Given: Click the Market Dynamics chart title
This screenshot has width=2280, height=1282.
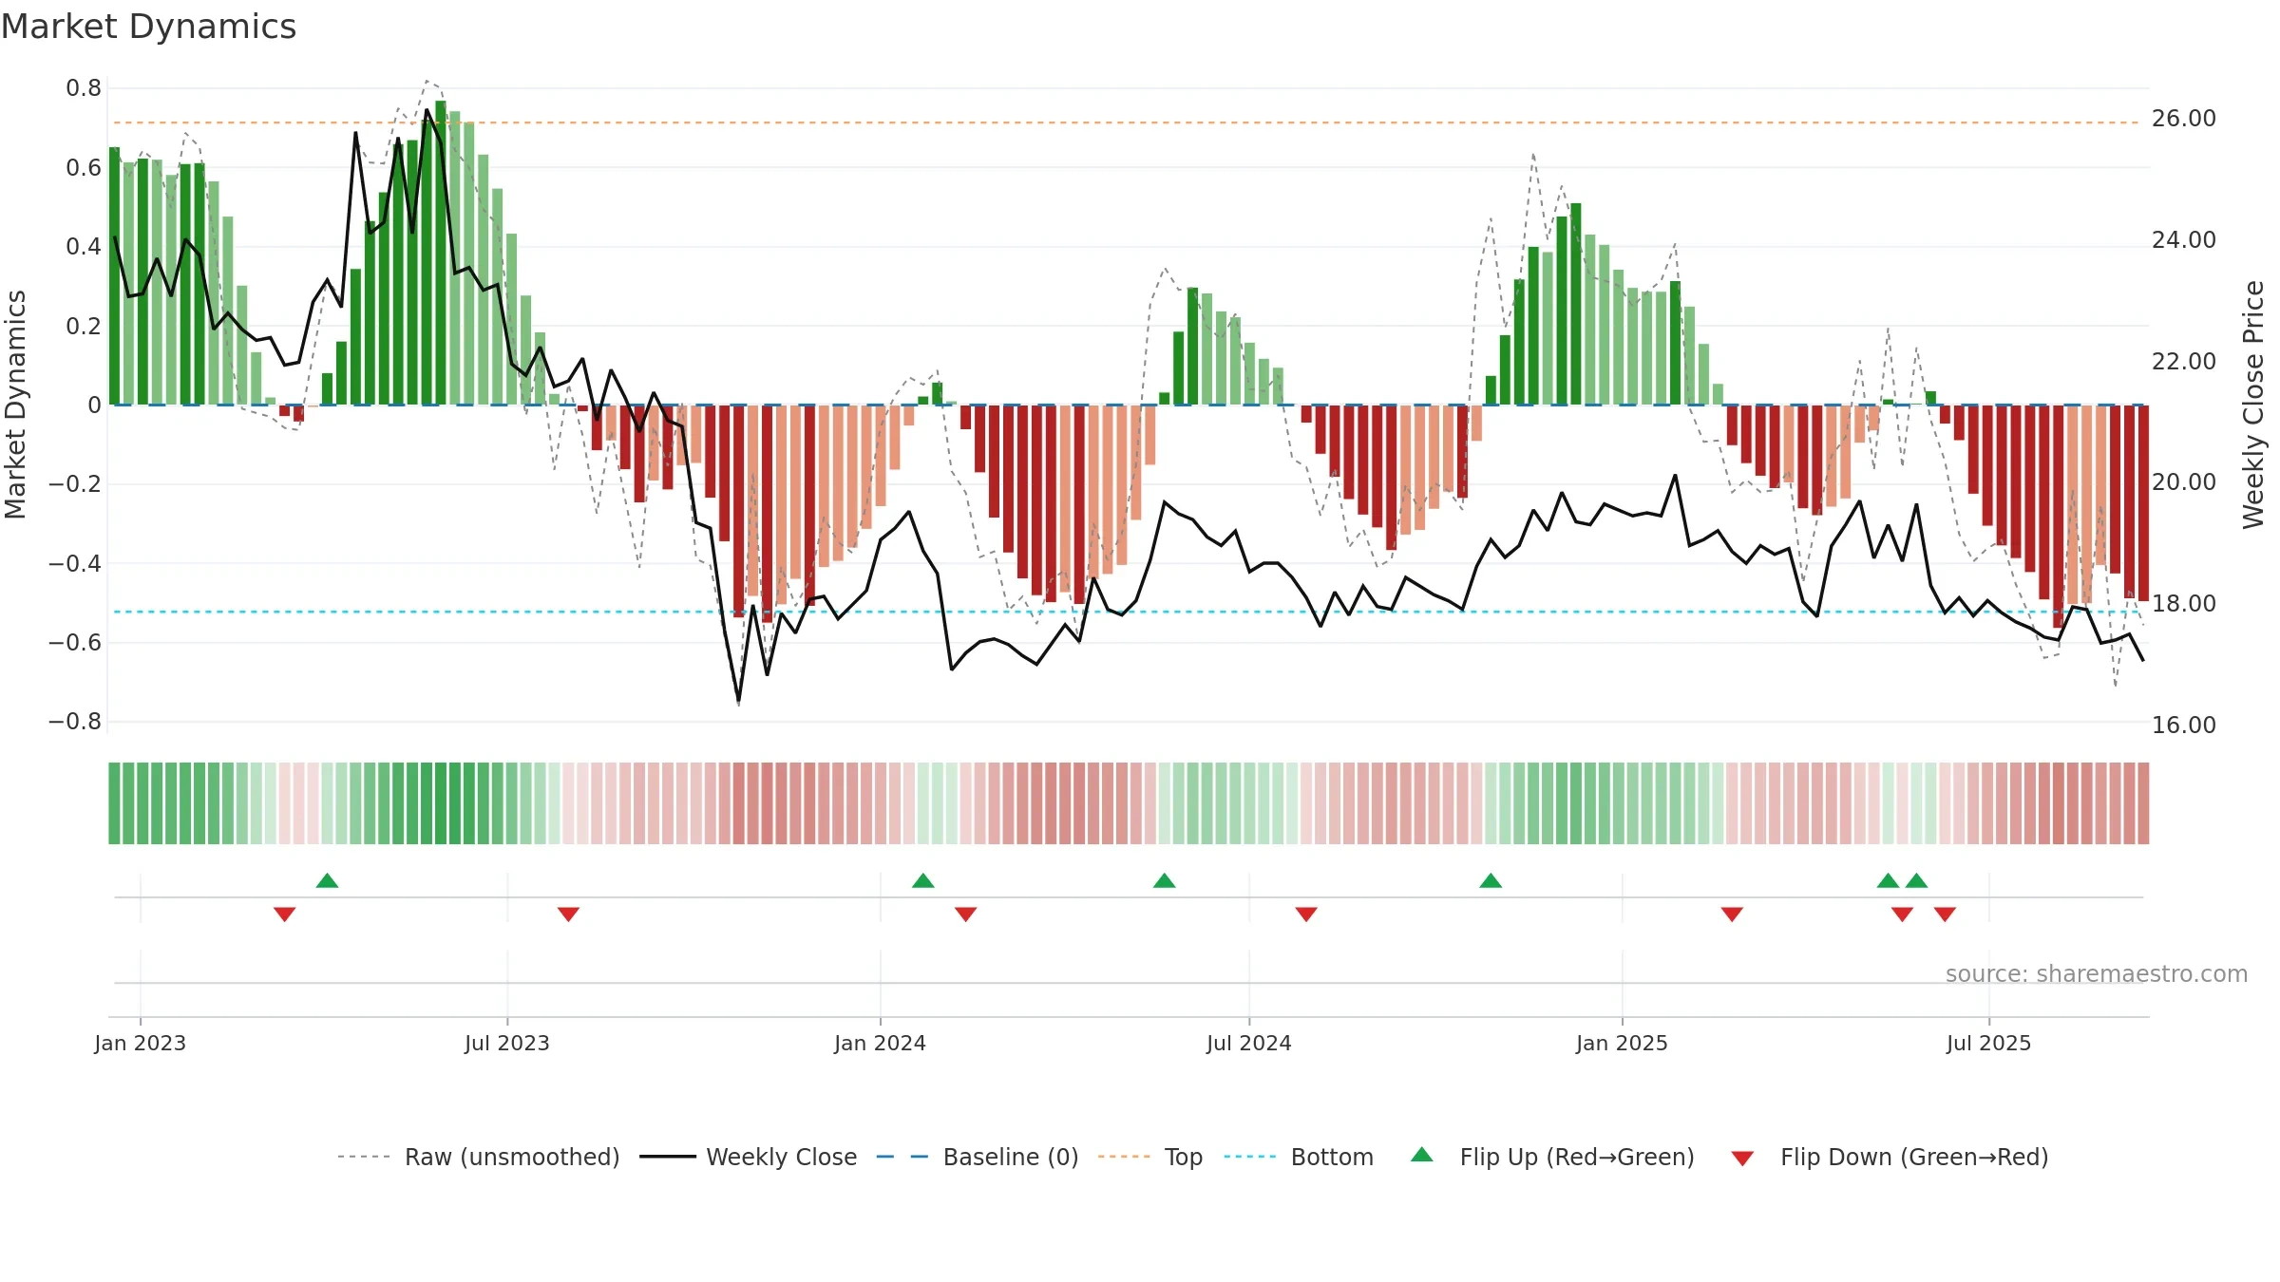Looking at the screenshot, I should [149, 27].
